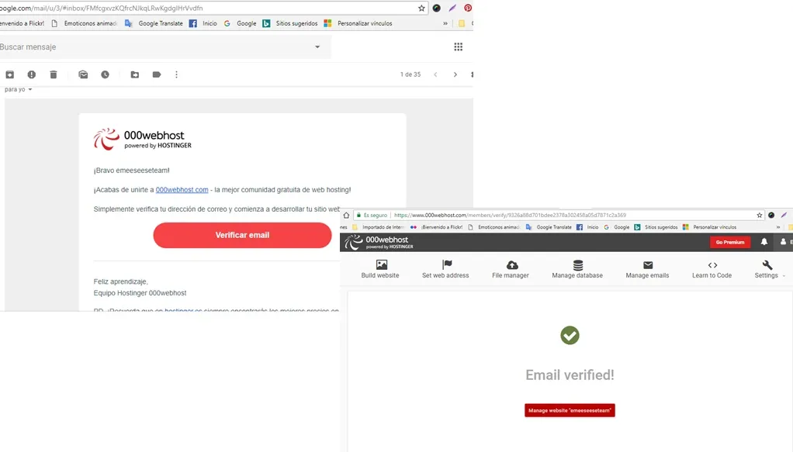This screenshot has width=793, height=452.
Task: Click the Pinterest extension icon
Action: (x=469, y=8)
